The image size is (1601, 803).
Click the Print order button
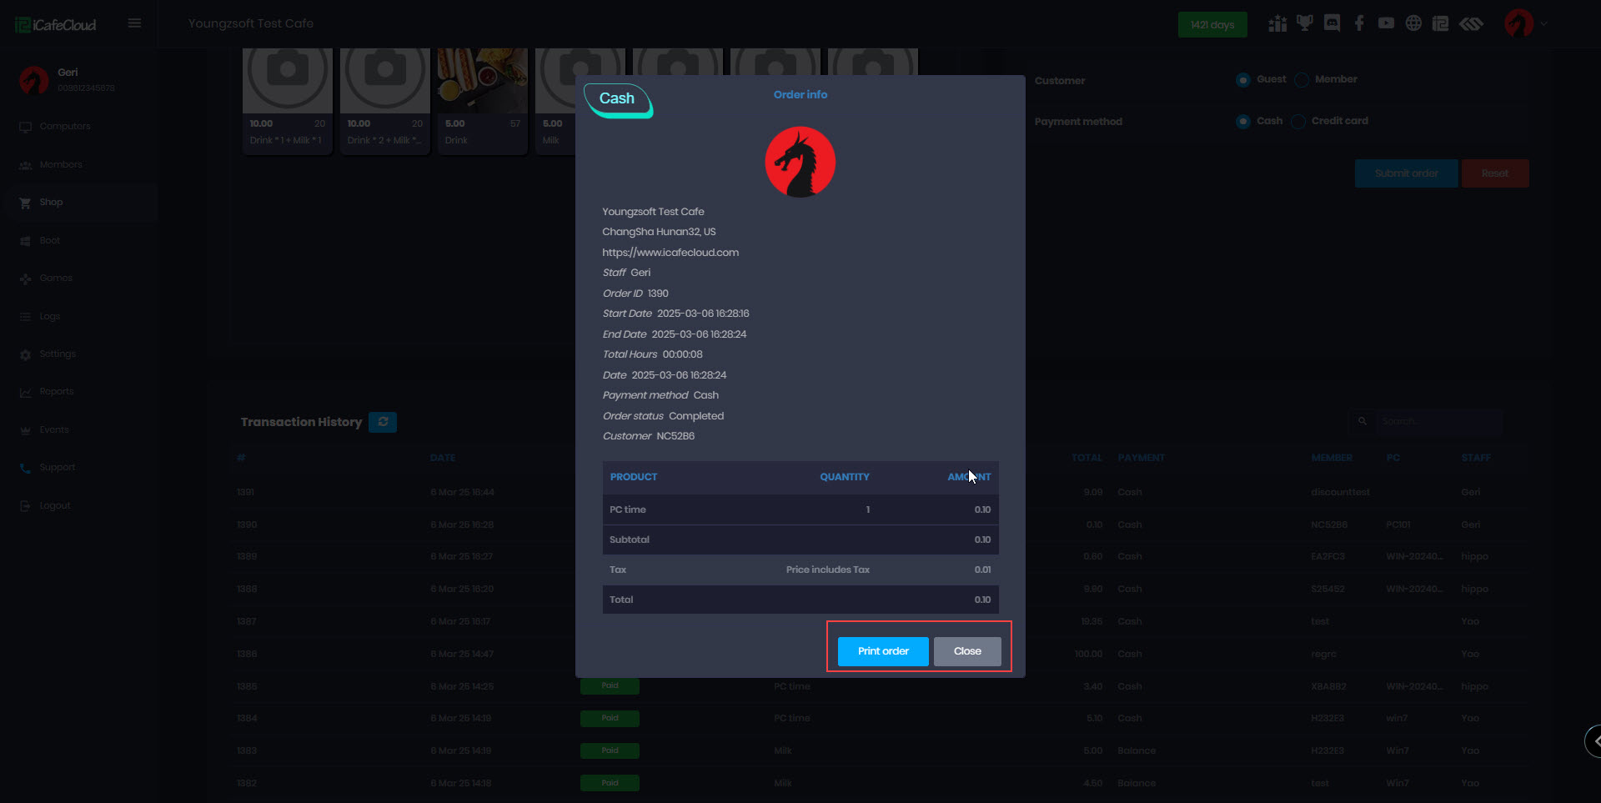click(x=882, y=651)
